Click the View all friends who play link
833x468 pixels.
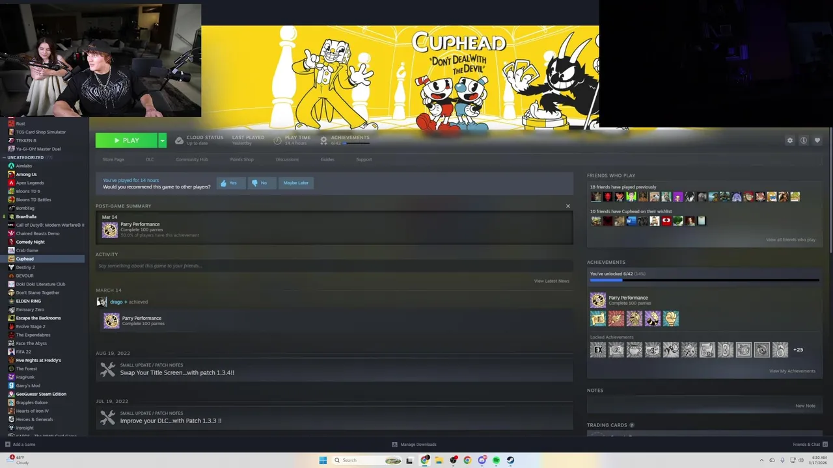coord(790,240)
